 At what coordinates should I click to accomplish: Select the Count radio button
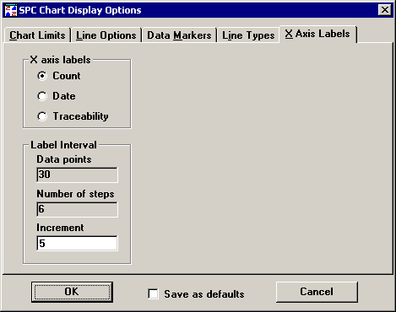pyautogui.click(x=42, y=76)
